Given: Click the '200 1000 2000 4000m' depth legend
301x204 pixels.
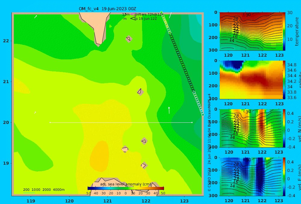Looking at the screenshot, I should click(x=44, y=190).
